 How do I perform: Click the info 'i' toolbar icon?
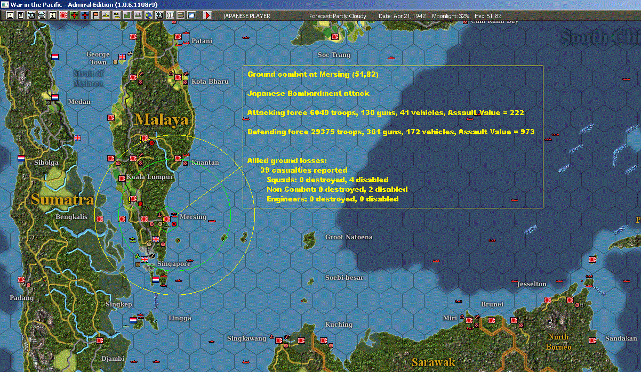pyautogui.click(x=52, y=15)
